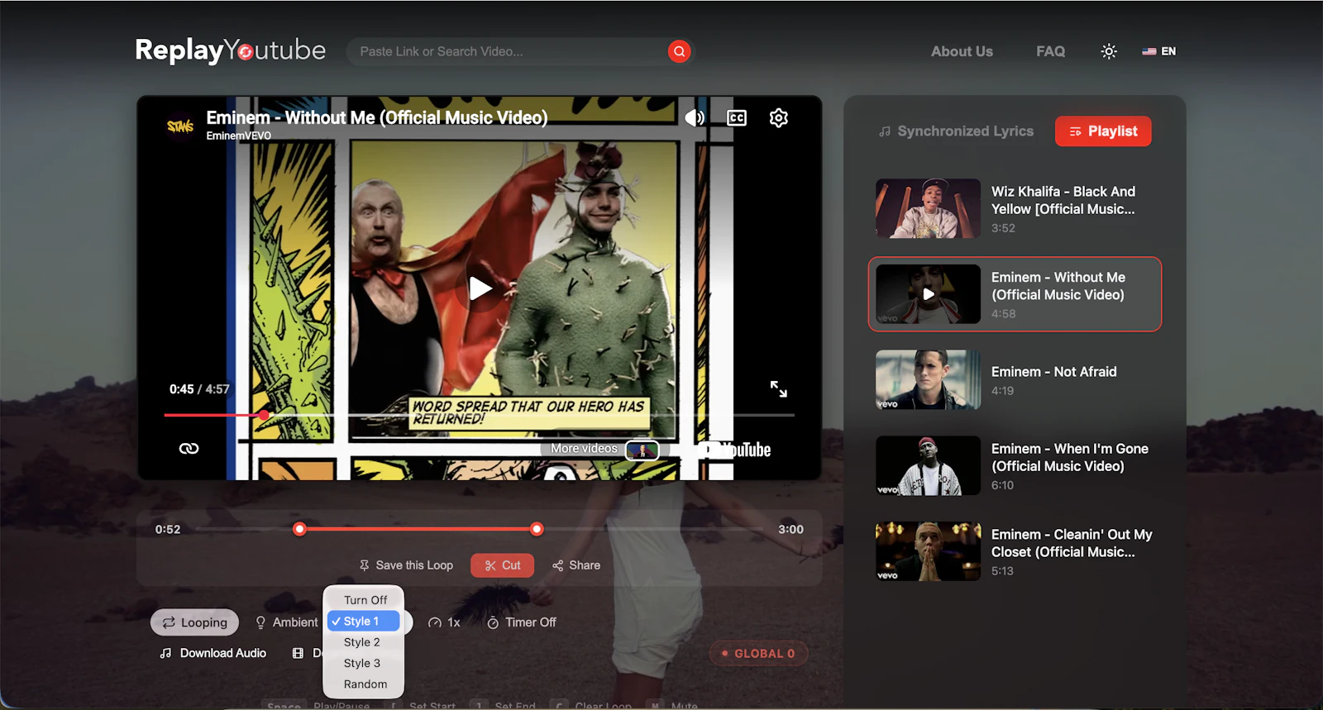Choose Style 3 from ambient menu
Screen dimensions: 1323x710
tap(364, 663)
